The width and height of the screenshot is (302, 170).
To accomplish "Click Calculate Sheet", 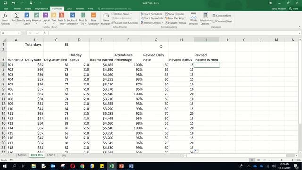I will [x=222, y=21].
